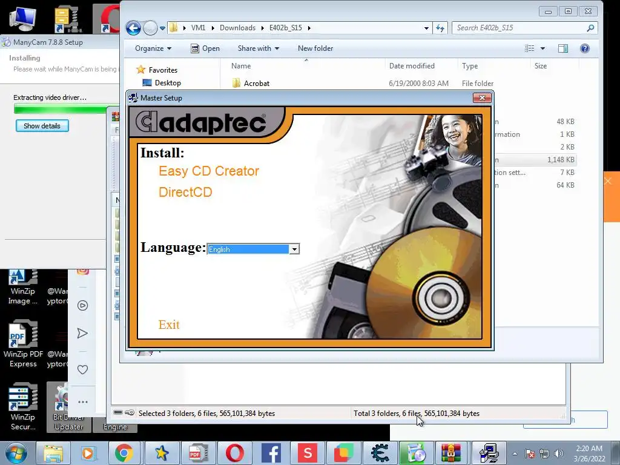Open WinZip PDF Express desktop shortcut
This screenshot has width=620, height=465.
(x=23, y=344)
